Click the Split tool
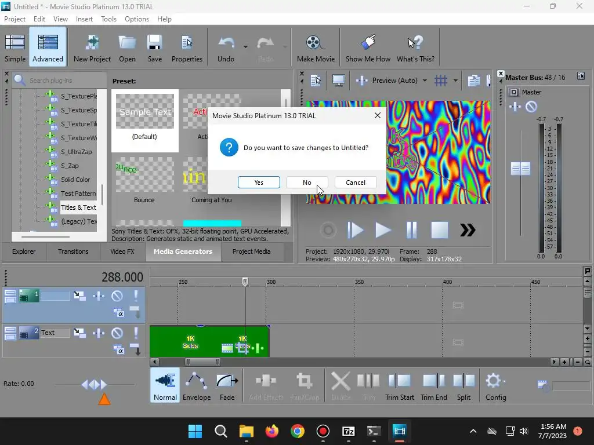594x445 pixels. coord(463,386)
